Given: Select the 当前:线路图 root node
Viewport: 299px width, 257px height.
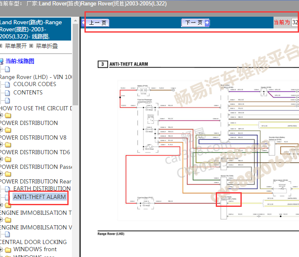Looking at the screenshot, I should [20, 61].
